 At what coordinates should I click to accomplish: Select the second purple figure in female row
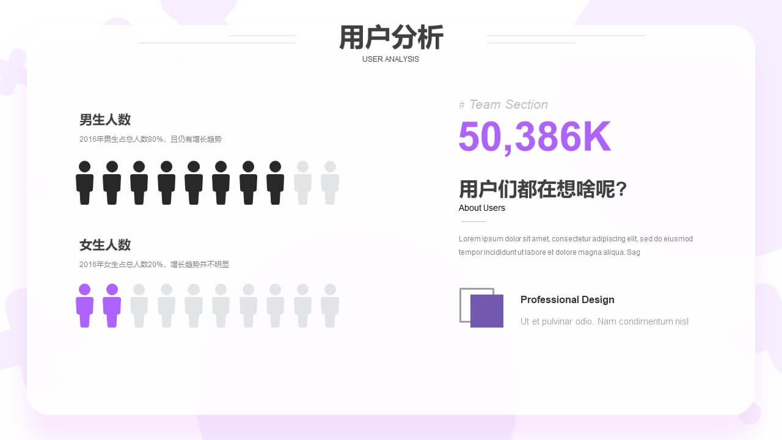(112, 306)
